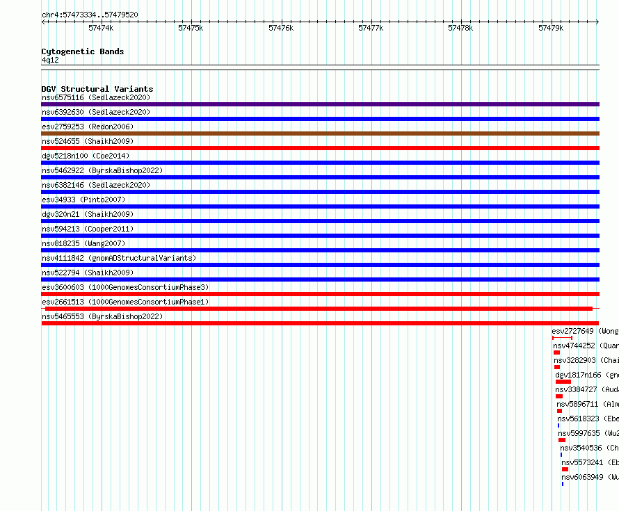Select nsv594213 (Cooper2011) label
Image resolution: width=619 pixels, height=511 pixels.
coord(88,229)
